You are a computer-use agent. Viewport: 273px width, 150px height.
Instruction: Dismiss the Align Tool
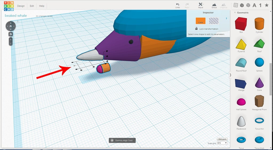pos(122,140)
